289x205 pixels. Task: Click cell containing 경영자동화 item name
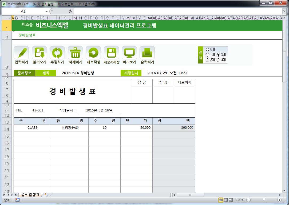tap(70, 128)
